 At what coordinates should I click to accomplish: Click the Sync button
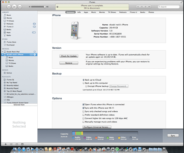point(173,136)
